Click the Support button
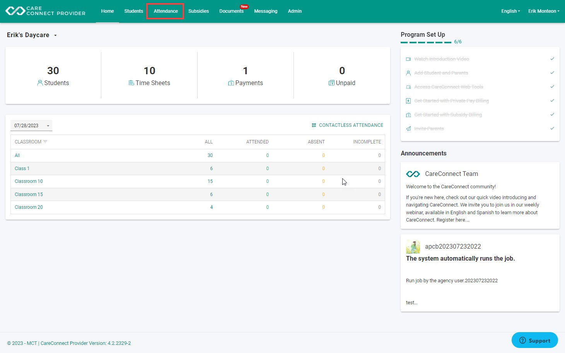The width and height of the screenshot is (565, 353). (x=534, y=340)
